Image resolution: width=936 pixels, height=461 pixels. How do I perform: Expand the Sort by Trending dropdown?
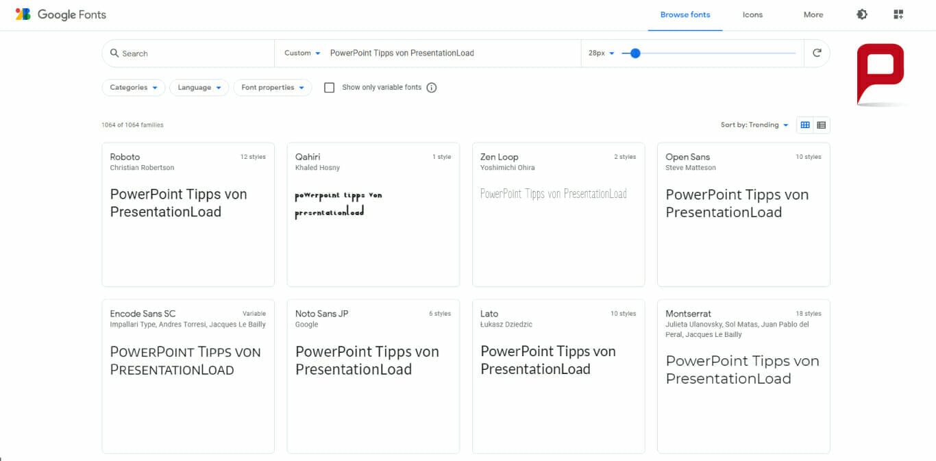(x=754, y=125)
